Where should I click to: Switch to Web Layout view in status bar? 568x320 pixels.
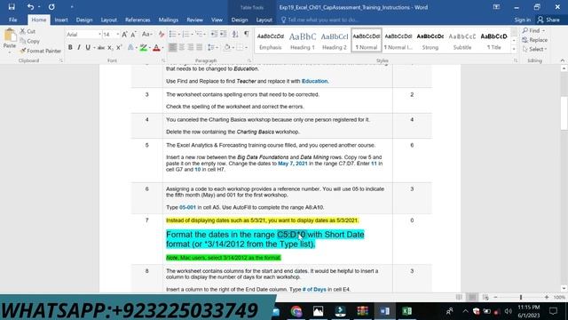[x=485, y=297]
